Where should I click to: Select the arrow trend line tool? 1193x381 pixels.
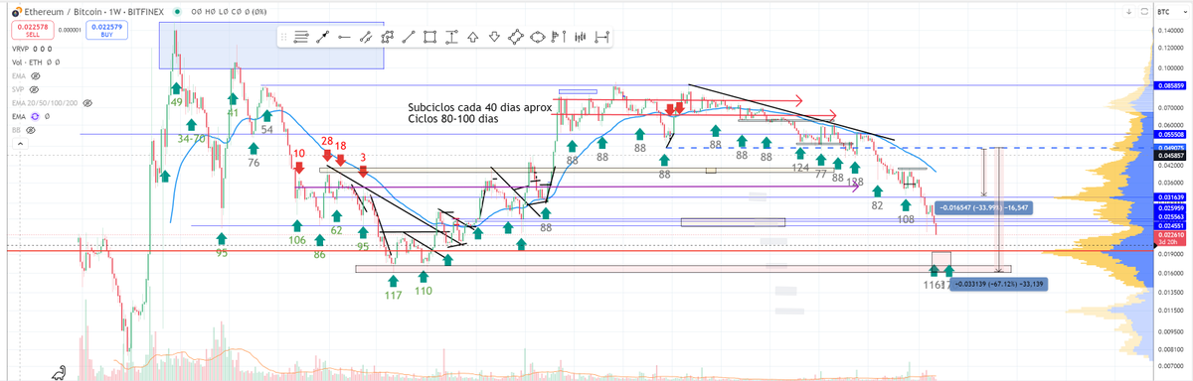coord(322,38)
